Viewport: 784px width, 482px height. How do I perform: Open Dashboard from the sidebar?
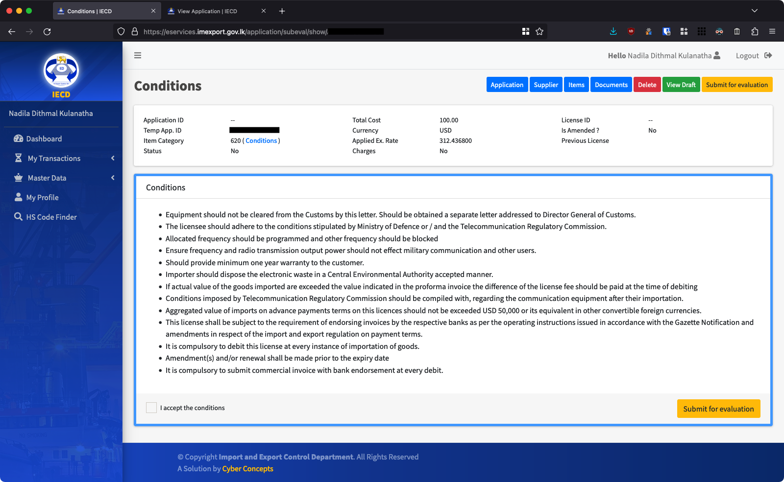click(x=44, y=139)
